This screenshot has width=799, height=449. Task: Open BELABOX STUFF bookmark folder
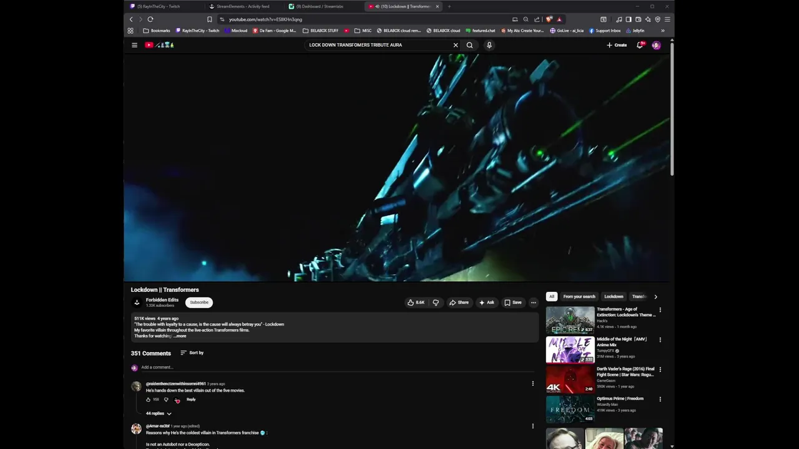pos(321,31)
